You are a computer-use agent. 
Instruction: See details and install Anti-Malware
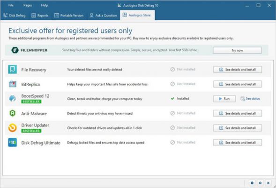[x=238, y=113]
